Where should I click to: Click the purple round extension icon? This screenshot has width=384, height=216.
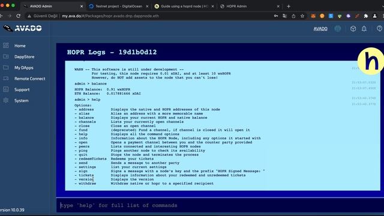[x=348, y=16]
